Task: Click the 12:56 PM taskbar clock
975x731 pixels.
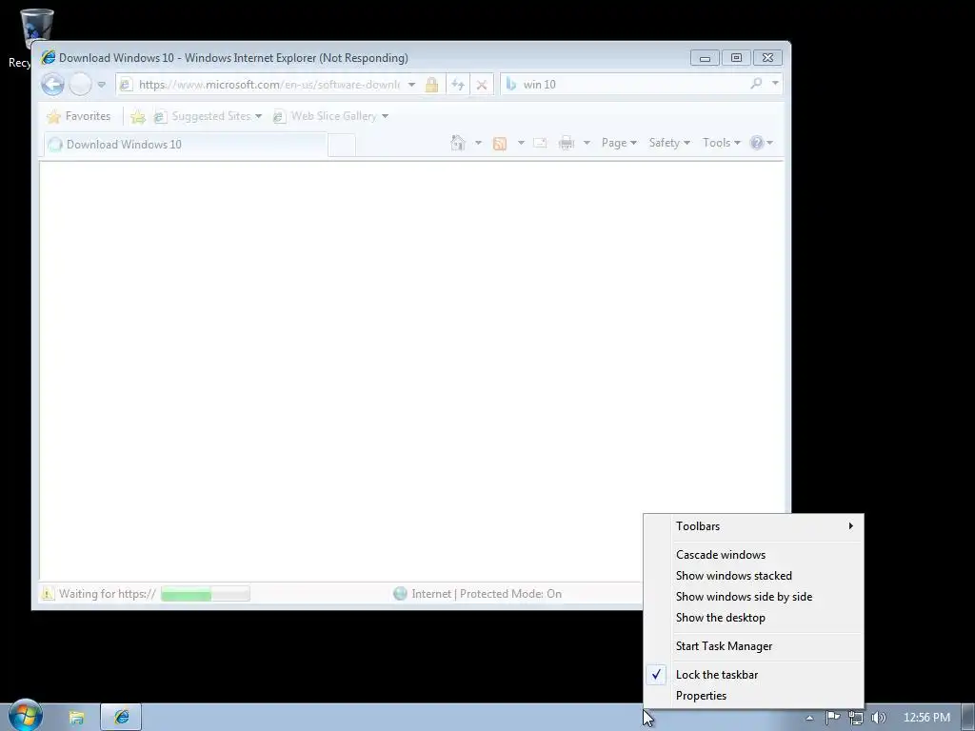Action: click(926, 718)
